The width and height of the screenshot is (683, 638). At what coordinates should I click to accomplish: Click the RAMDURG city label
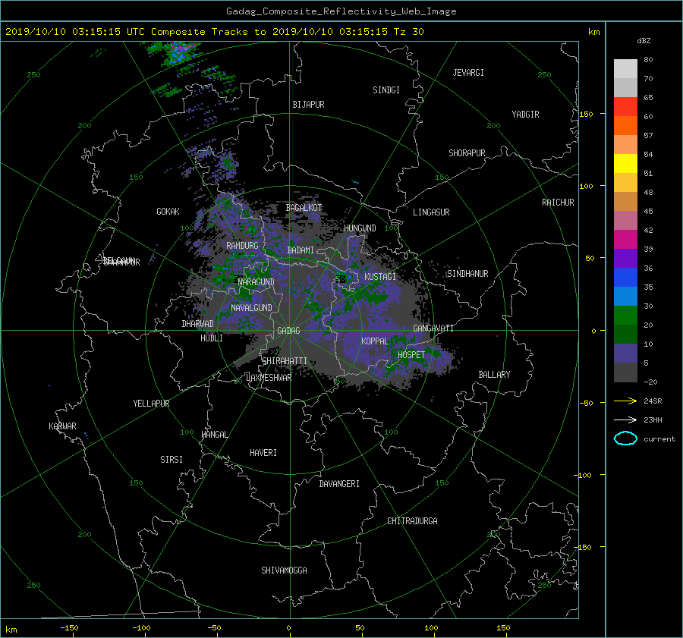(242, 246)
